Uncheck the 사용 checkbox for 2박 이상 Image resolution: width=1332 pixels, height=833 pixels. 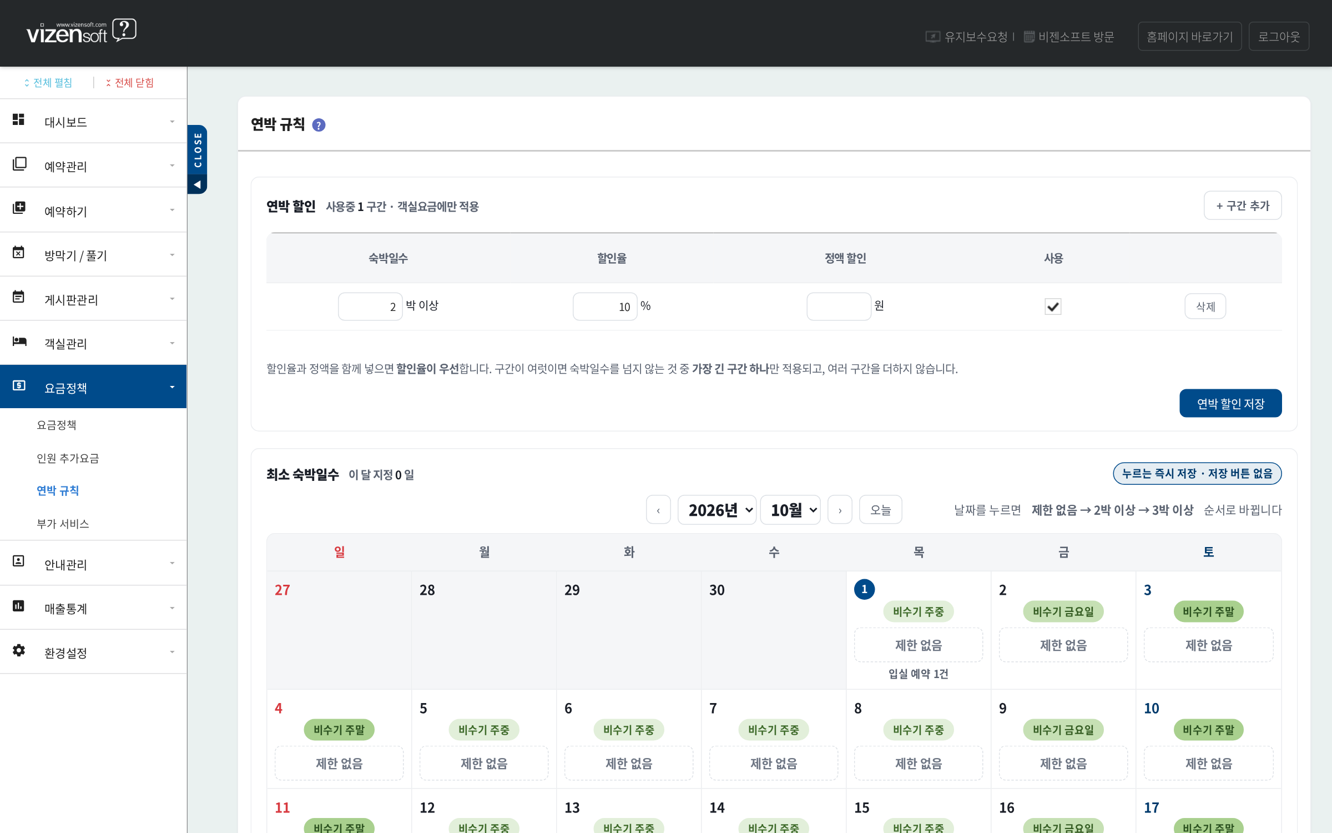(1053, 307)
